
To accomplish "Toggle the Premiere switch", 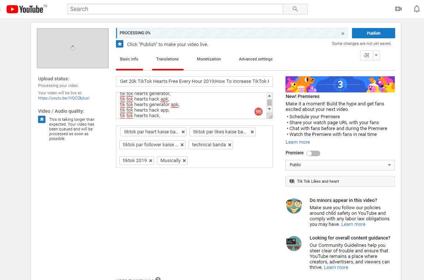I will click(313, 153).
